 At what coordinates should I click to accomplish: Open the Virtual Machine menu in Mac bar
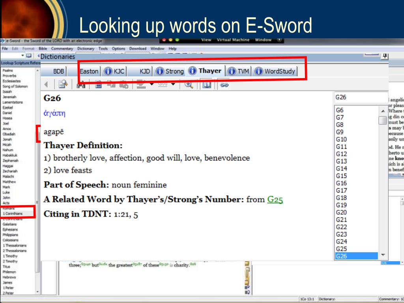tap(233, 40)
